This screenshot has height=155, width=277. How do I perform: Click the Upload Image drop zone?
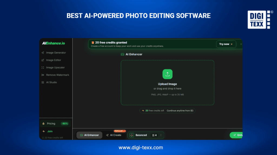click(167, 83)
